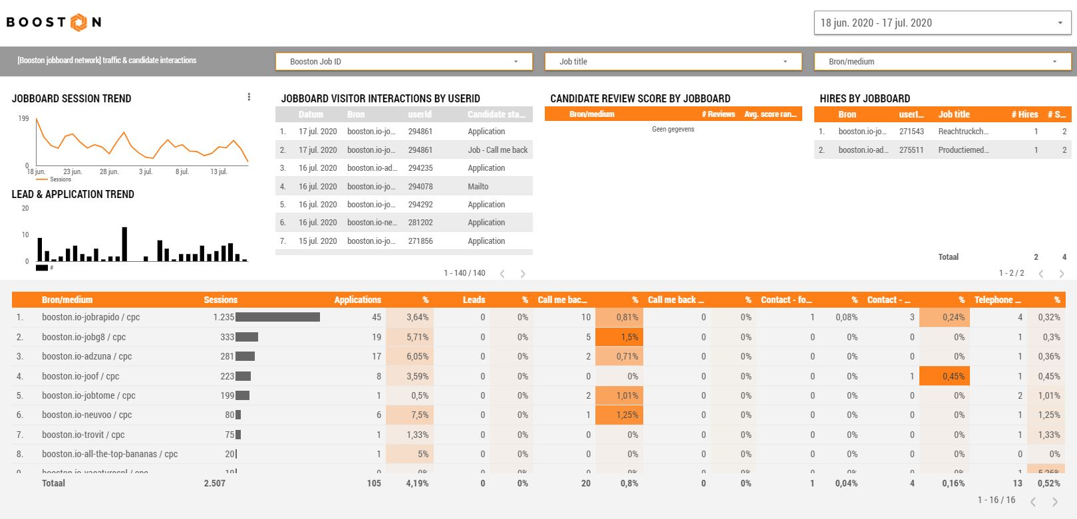Open the date range picker 18 jun. 2020 - 17 jul. 2020
Viewport: 1077px width, 519px height.
pos(943,23)
